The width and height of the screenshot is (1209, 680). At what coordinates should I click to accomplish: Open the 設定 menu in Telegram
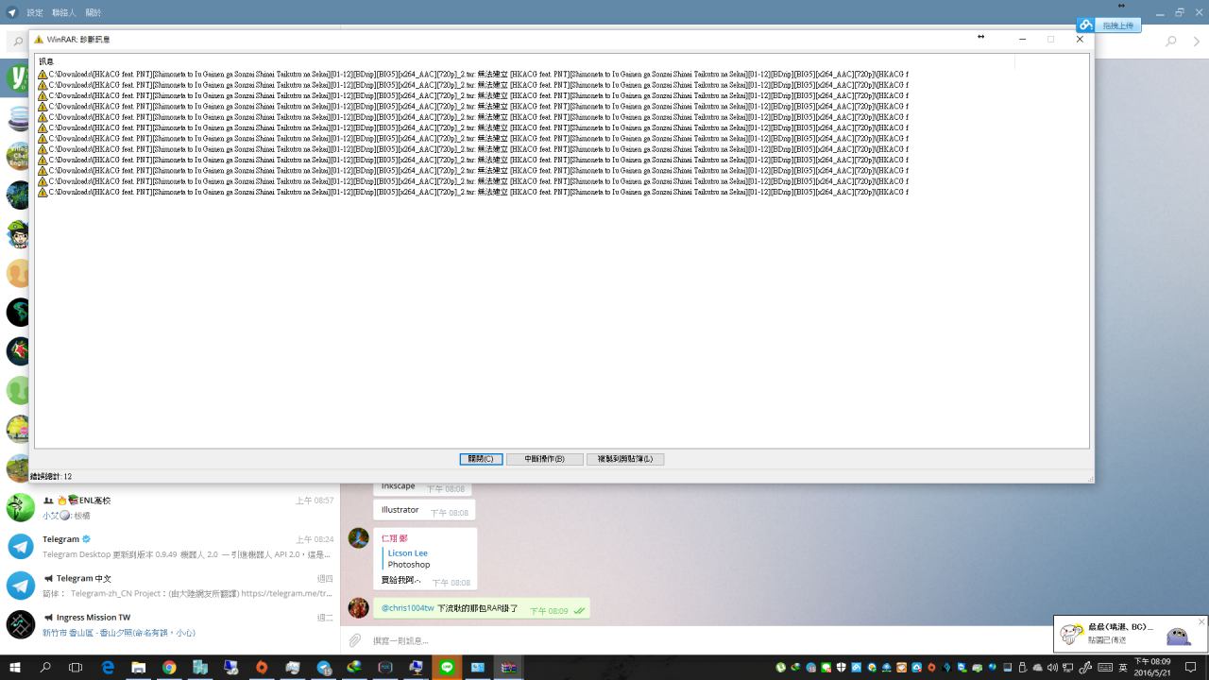35,12
